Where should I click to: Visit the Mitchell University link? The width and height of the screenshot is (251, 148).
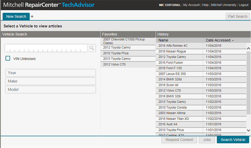pyautogui.click(x=223, y=5)
